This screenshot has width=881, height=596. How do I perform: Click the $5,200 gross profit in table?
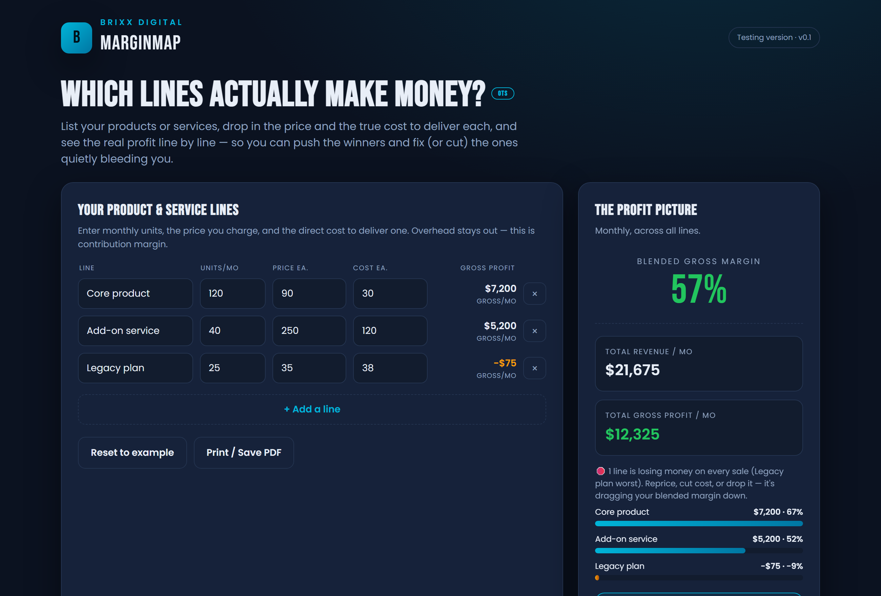click(500, 325)
